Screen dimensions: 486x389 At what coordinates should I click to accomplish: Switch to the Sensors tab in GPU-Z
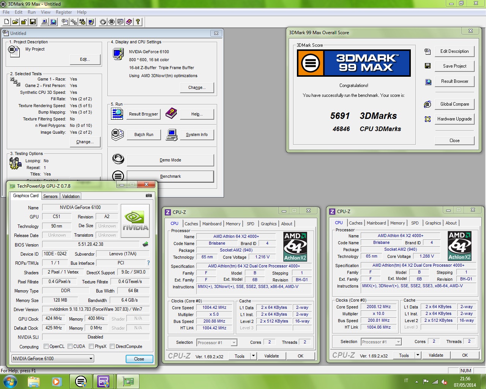(x=50, y=196)
